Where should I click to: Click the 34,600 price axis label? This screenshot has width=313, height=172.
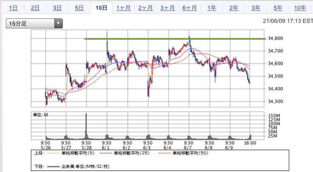[275, 63]
